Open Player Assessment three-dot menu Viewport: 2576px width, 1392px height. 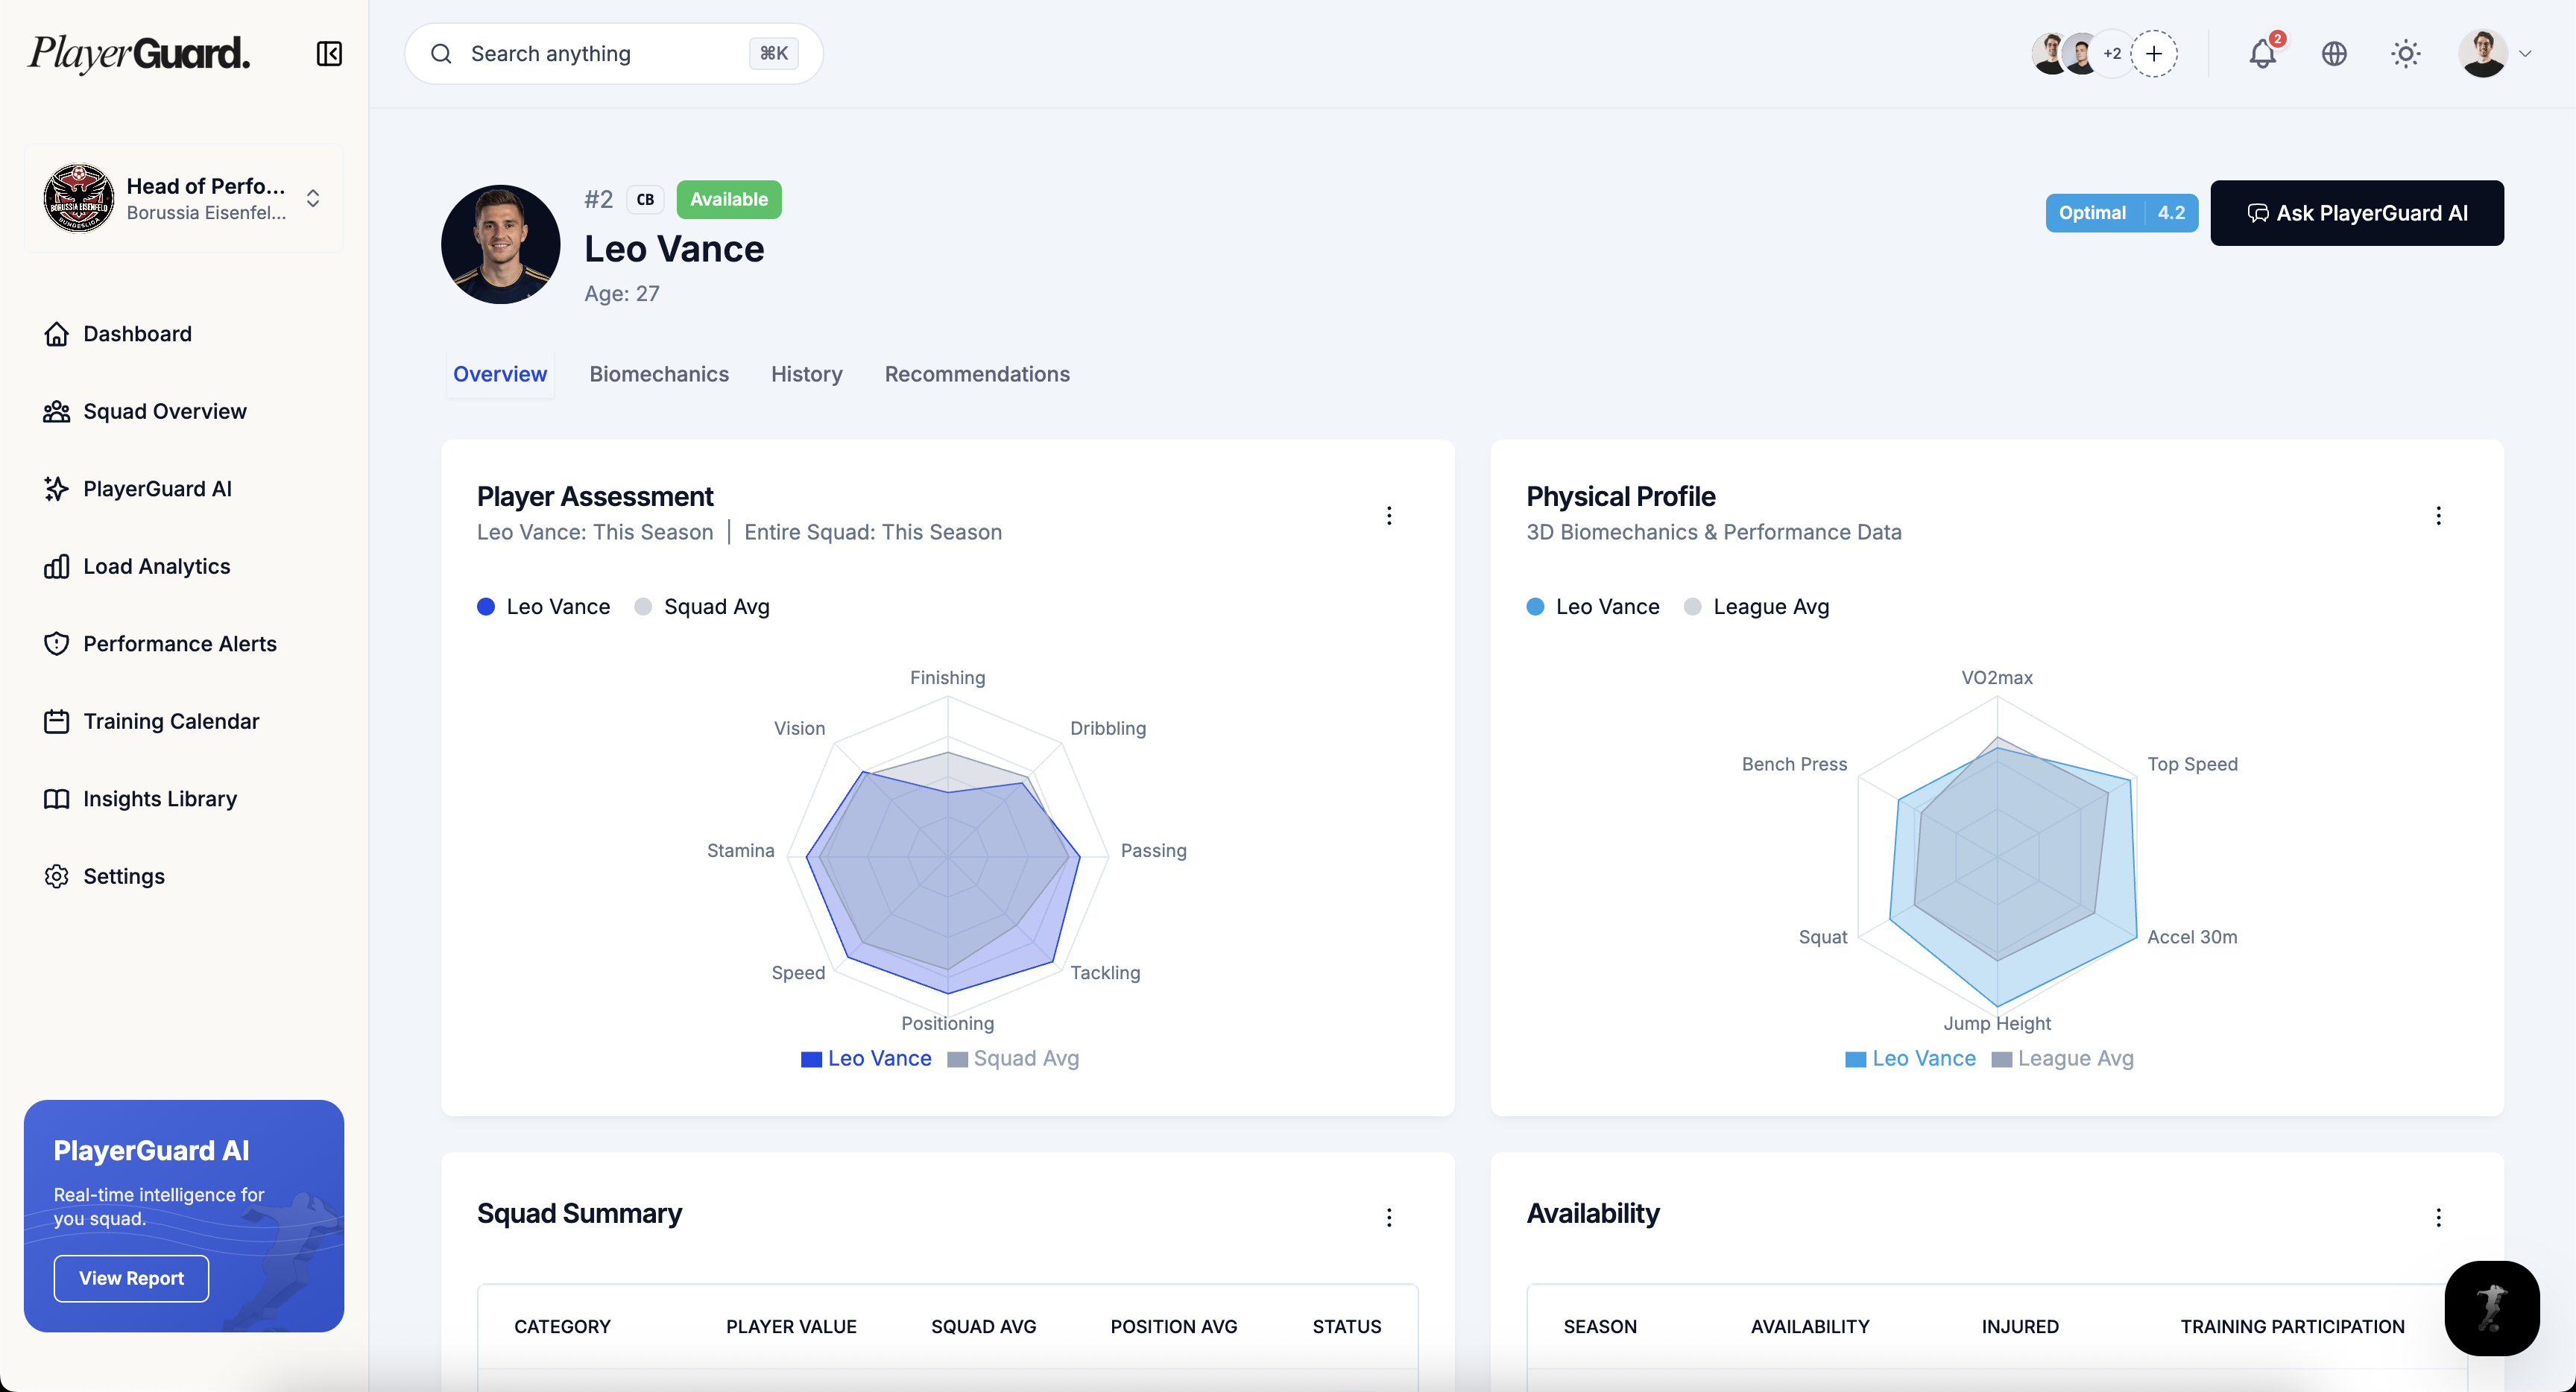[x=1389, y=516]
